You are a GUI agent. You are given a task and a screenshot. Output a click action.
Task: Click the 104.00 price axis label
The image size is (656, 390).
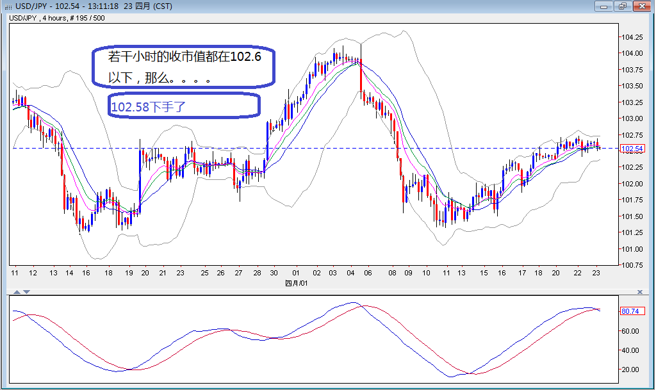[632, 53]
